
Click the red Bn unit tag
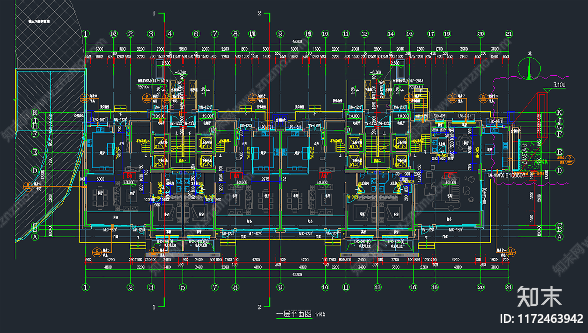coord(129,176)
